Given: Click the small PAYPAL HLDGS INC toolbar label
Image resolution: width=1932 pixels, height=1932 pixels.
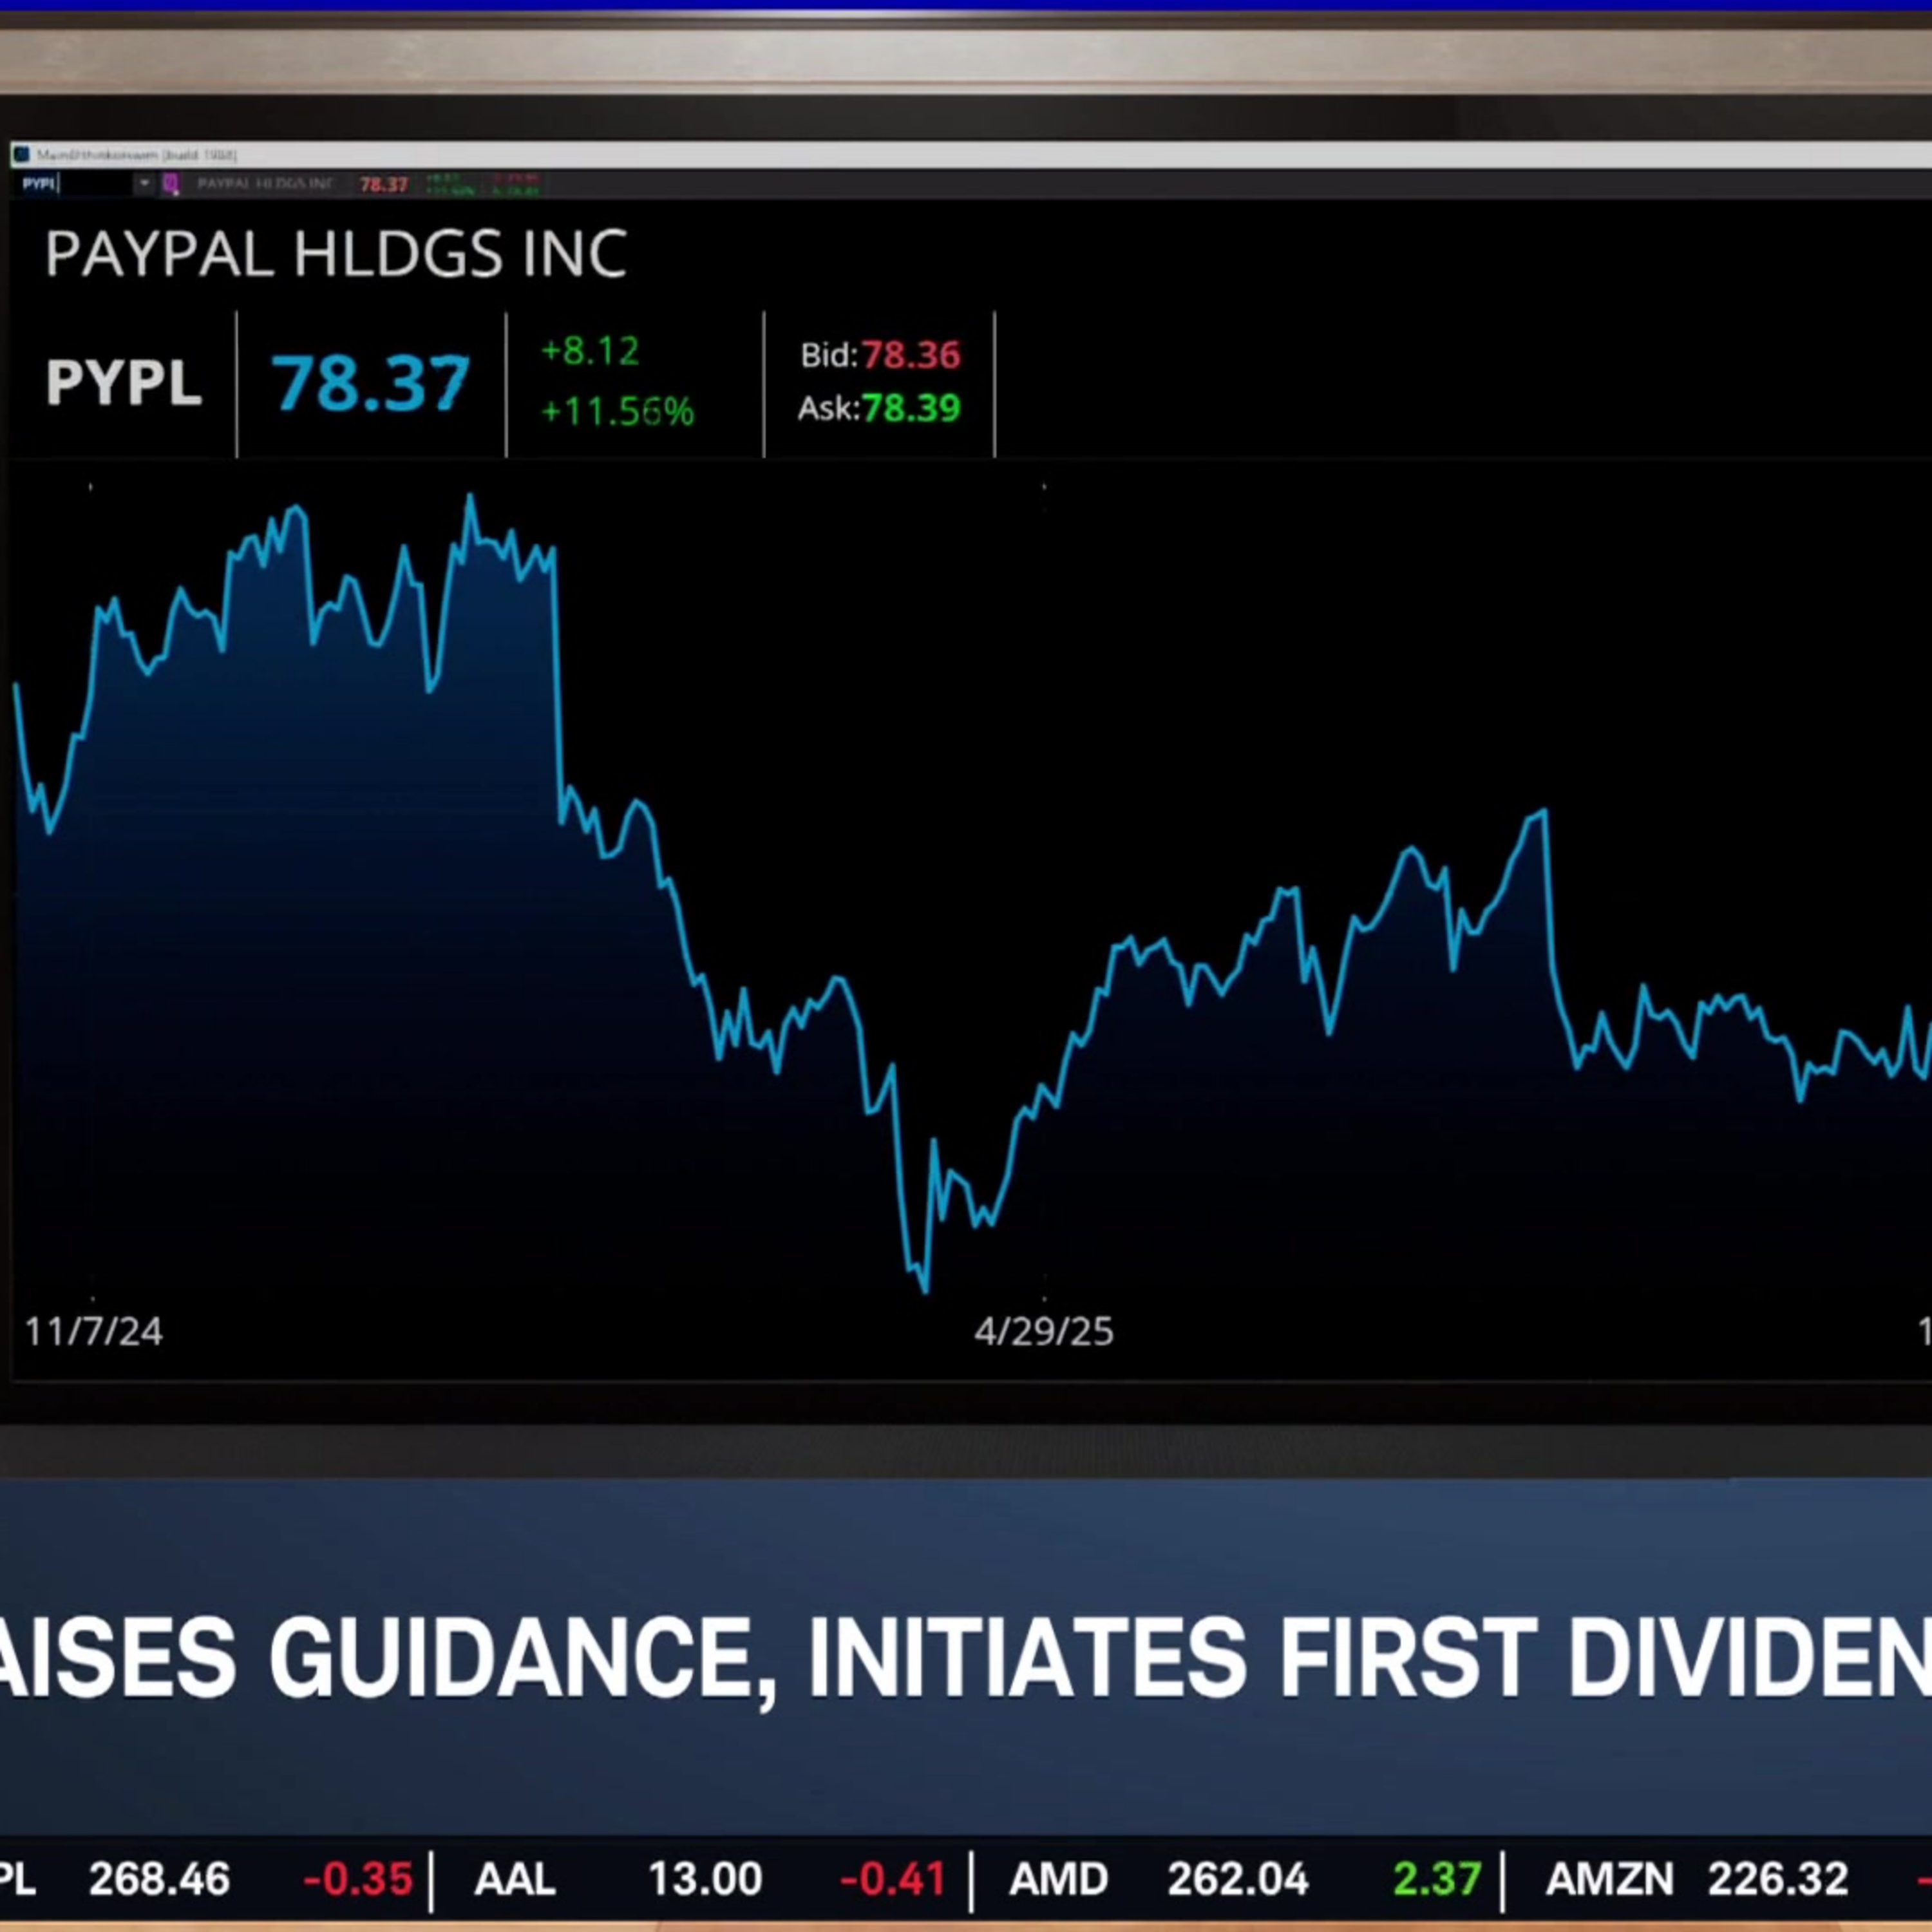Looking at the screenshot, I should pyautogui.click(x=265, y=184).
